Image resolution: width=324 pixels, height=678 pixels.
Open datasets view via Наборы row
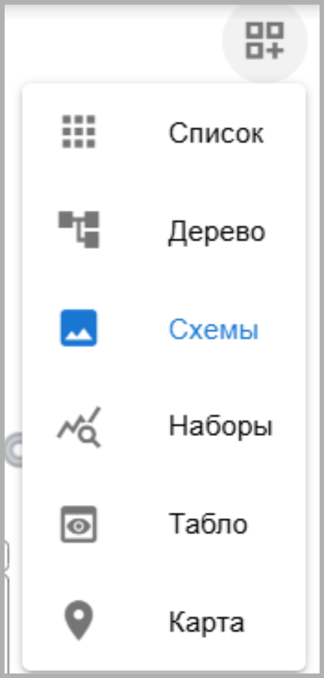tap(164, 427)
